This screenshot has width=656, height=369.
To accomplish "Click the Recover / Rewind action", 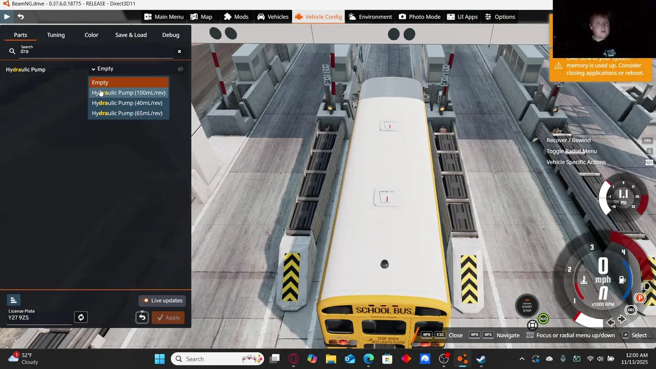I will point(568,140).
